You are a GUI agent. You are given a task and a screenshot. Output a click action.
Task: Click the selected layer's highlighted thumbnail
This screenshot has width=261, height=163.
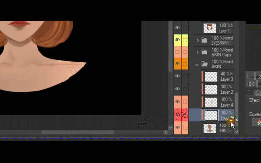[211, 115]
